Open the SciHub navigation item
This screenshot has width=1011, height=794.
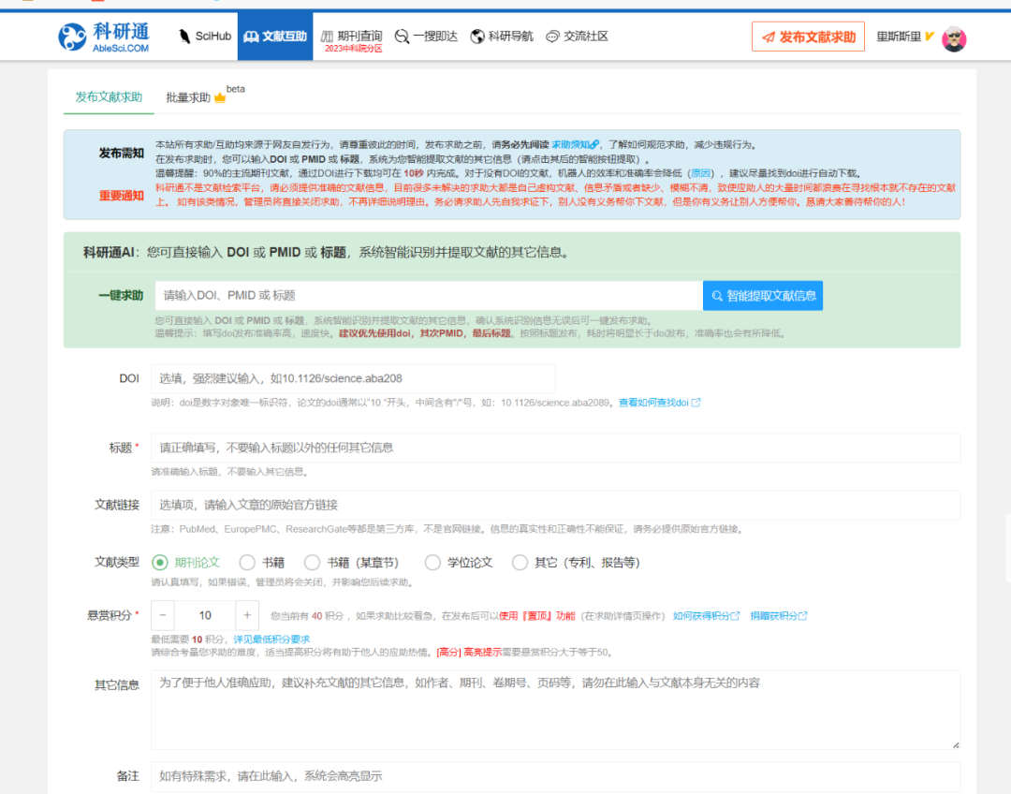coord(204,37)
